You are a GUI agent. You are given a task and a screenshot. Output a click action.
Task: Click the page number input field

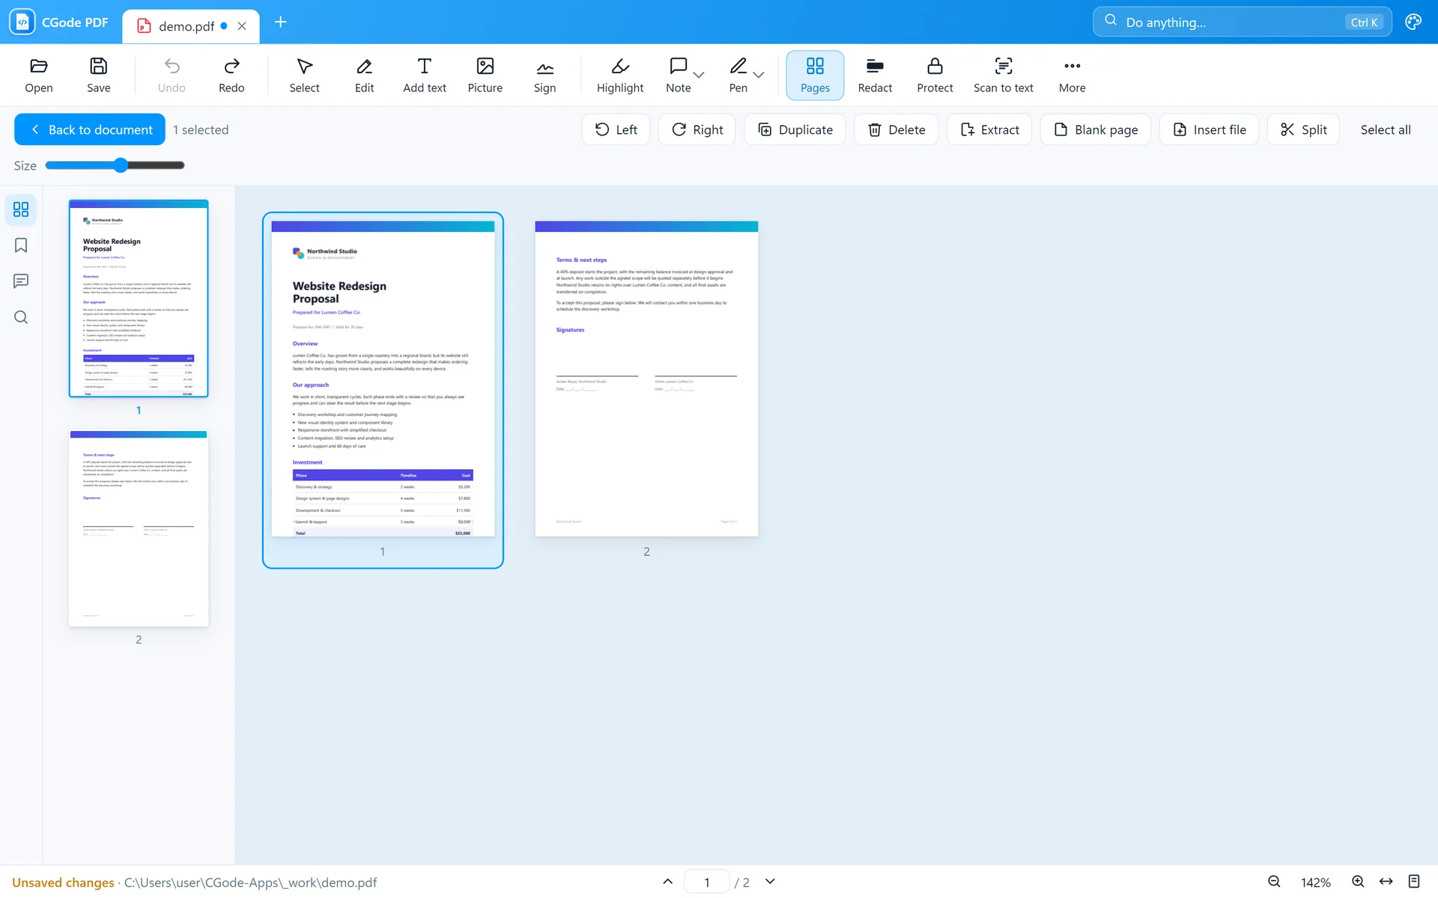tap(706, 882)
